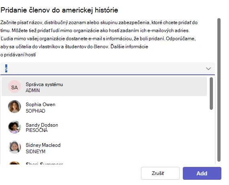Select Sophia Owen from suggestions
Screen dimensions: 229x185
coord(104,107)
